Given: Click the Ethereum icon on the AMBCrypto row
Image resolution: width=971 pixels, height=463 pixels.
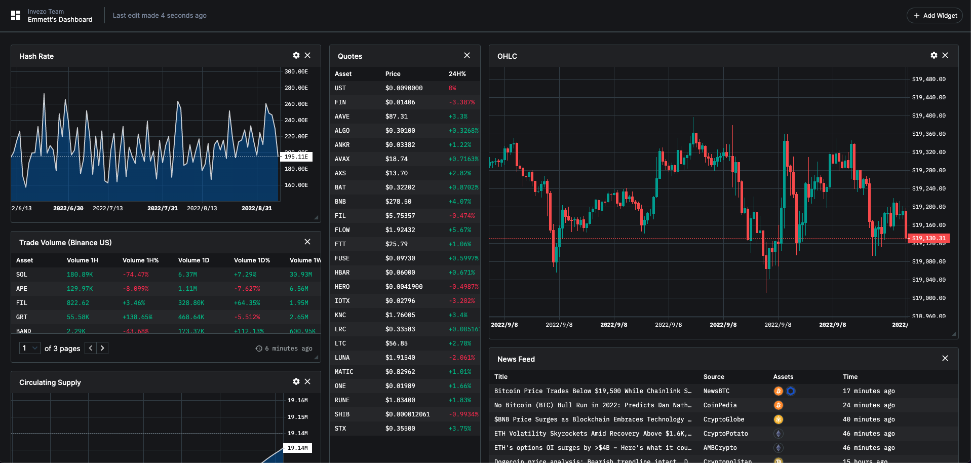Looking at the screenshot, I should (778, 447).
